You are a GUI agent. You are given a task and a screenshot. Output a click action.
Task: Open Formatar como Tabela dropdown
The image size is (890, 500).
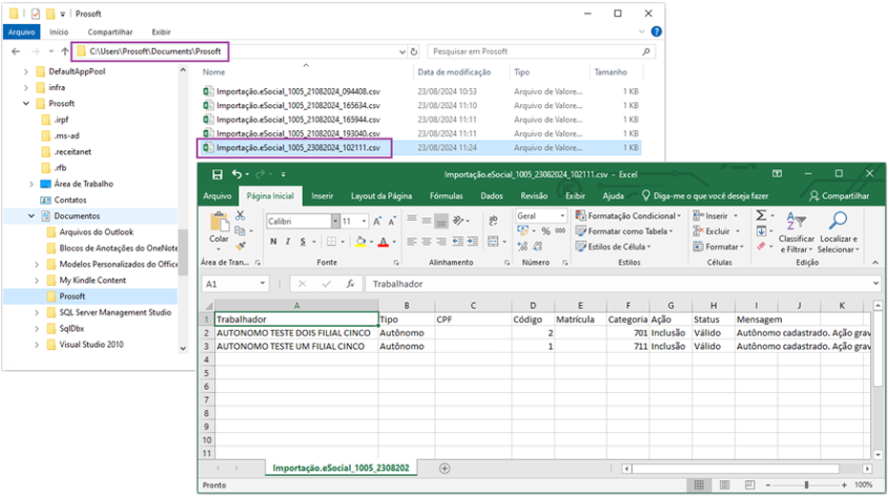pyautogui.click(x=624, y=231)
